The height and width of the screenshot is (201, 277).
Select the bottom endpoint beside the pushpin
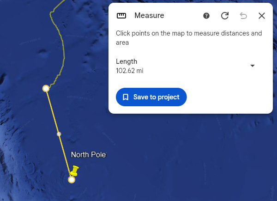[x=72, y=180]
